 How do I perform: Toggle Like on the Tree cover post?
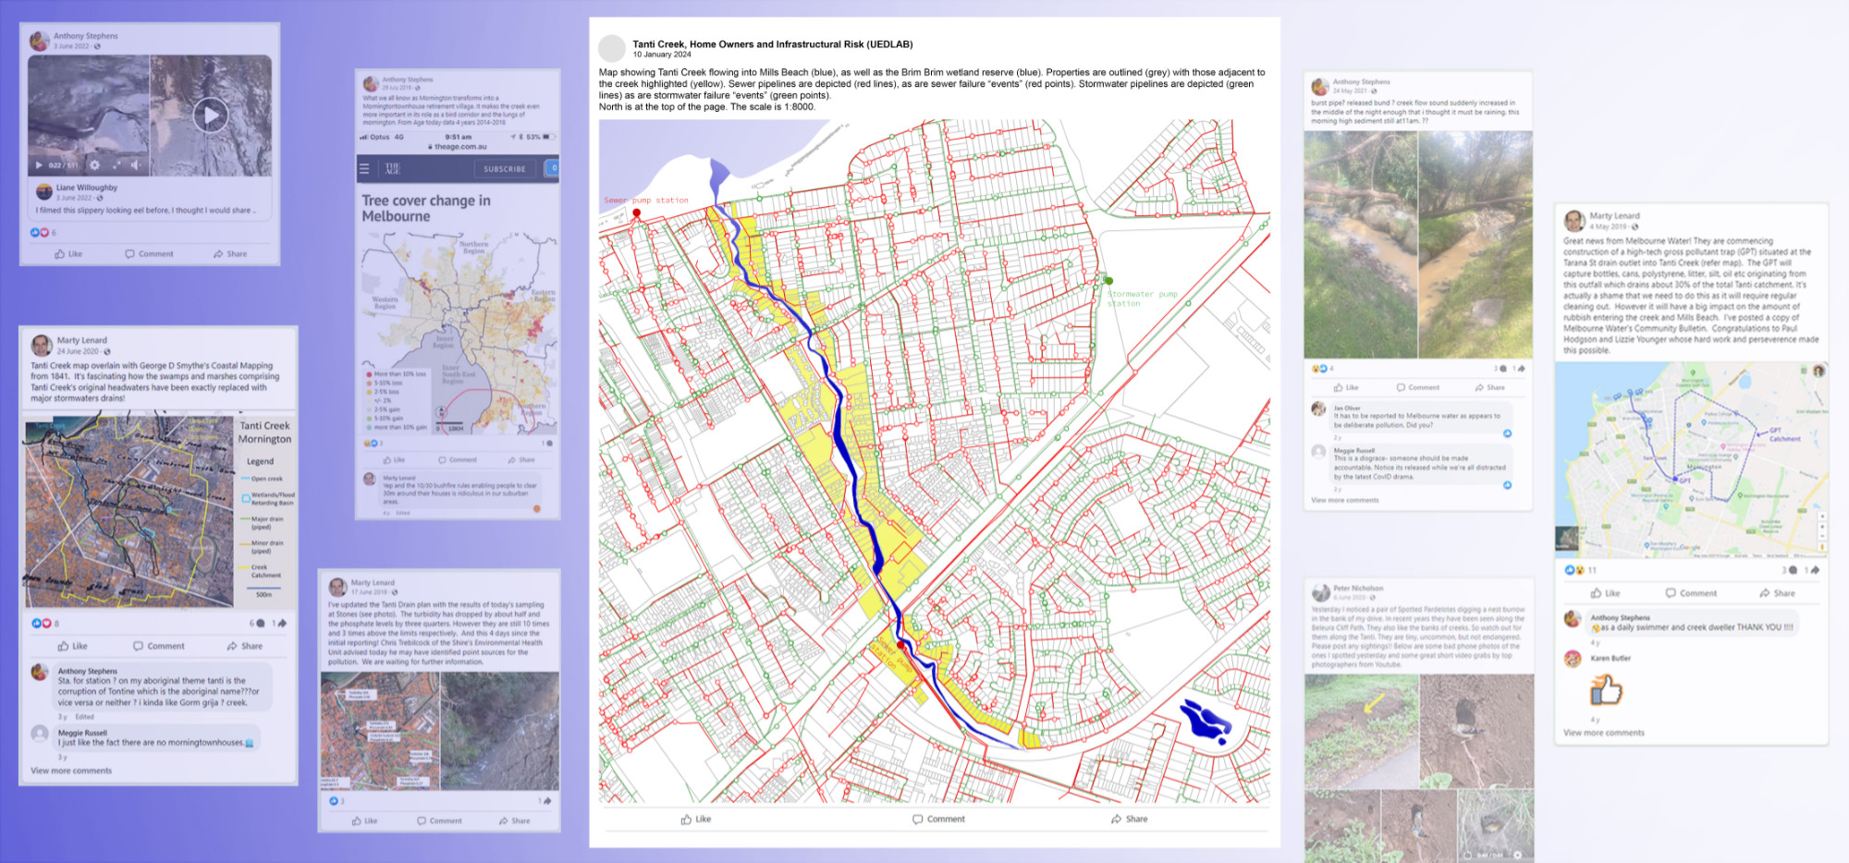tap(394, 459)
